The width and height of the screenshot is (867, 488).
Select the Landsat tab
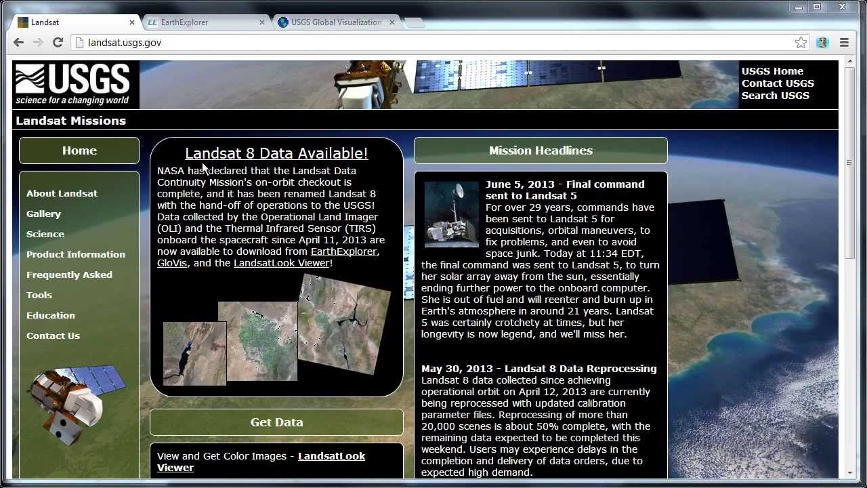[76, 22]
